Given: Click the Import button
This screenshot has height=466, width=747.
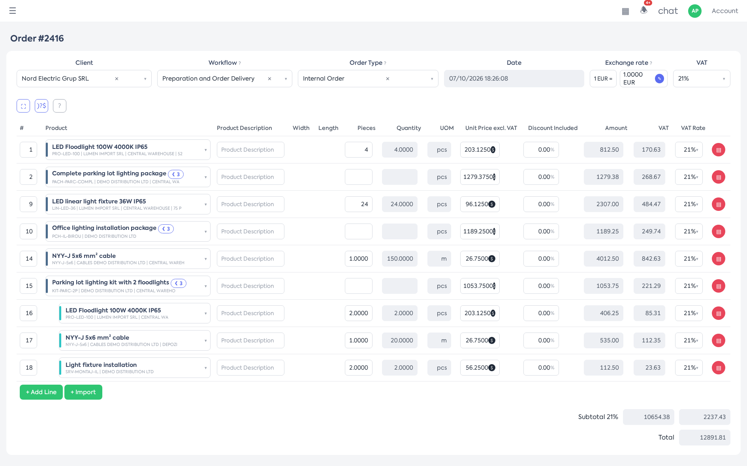Looking at the screenshot, I should pyautogui.click(x=83, y=392).
